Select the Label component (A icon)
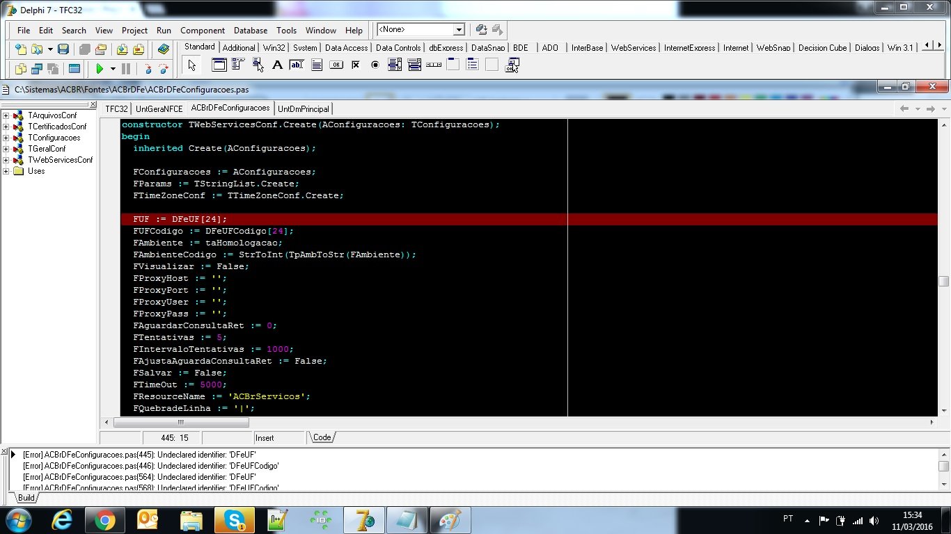951x534 pixels. pos(277,65)
